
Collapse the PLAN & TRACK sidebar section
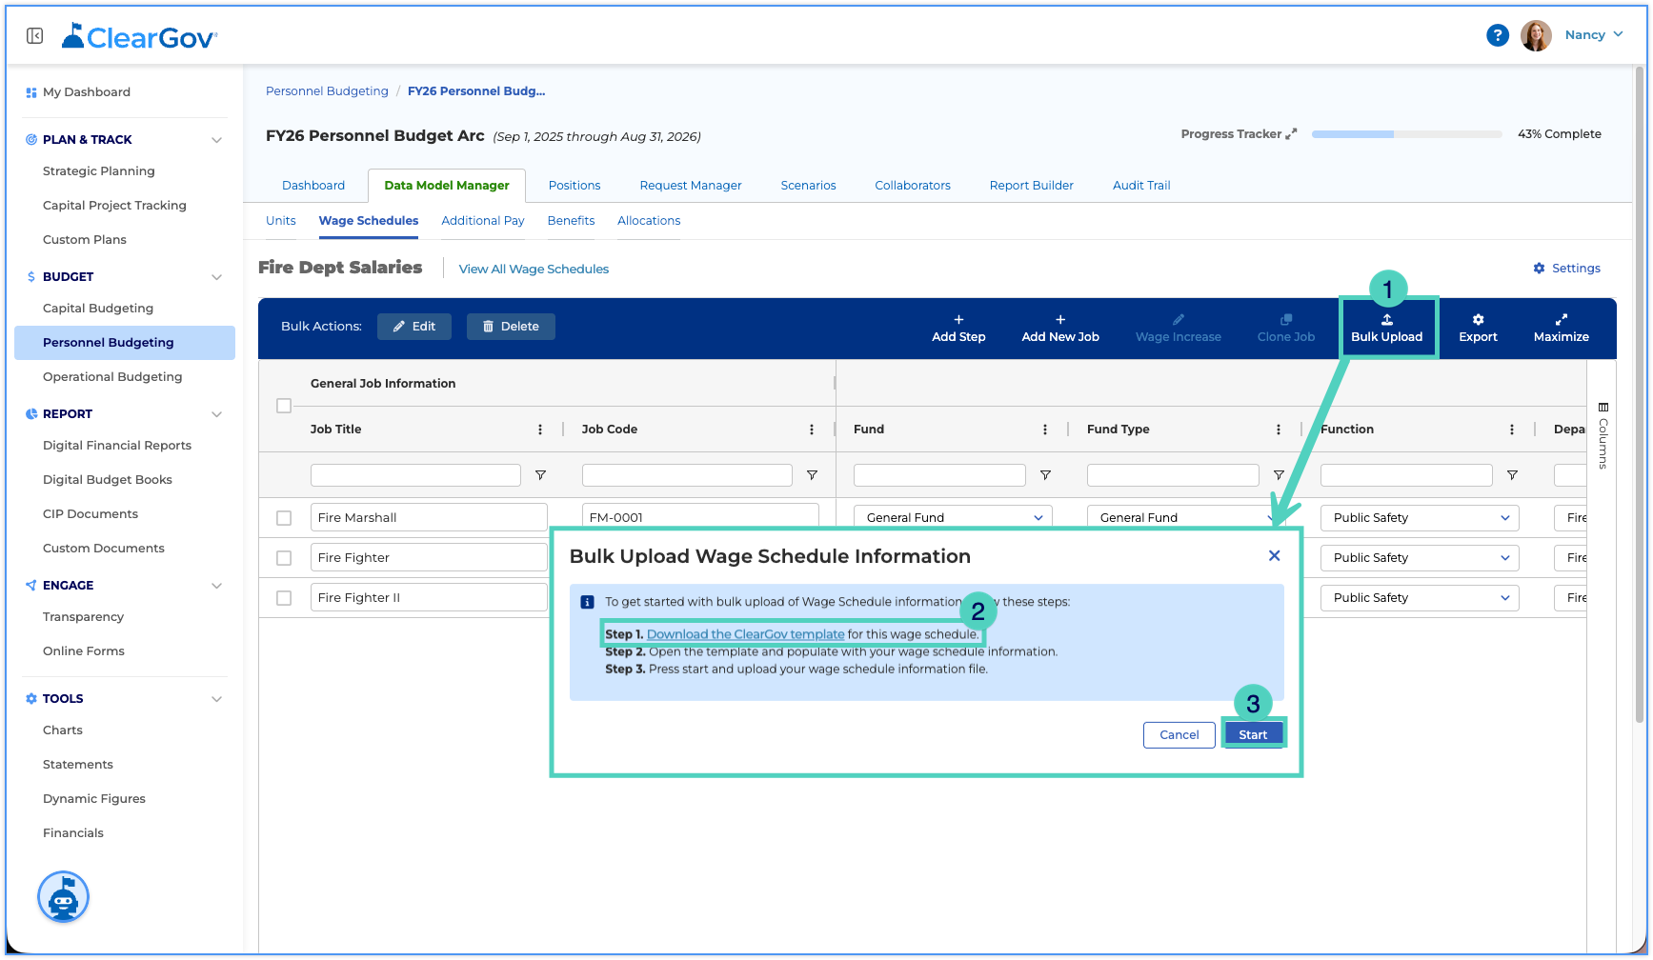216,140
